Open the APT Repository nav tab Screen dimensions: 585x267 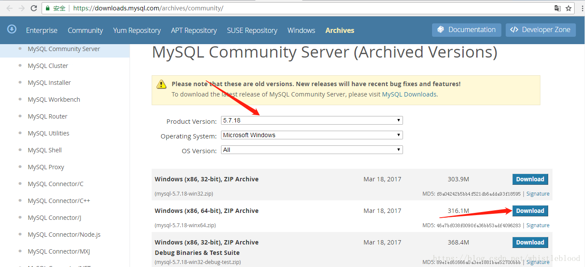tap(194, 30)
